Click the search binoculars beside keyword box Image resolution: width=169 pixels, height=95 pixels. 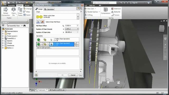point(118,3)
